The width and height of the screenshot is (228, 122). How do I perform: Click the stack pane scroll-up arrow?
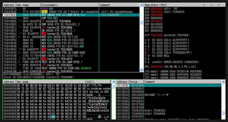(224, 82)
